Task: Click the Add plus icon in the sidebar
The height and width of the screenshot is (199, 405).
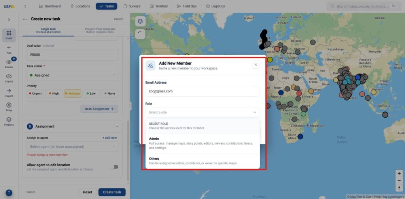Action: point(9,49)
